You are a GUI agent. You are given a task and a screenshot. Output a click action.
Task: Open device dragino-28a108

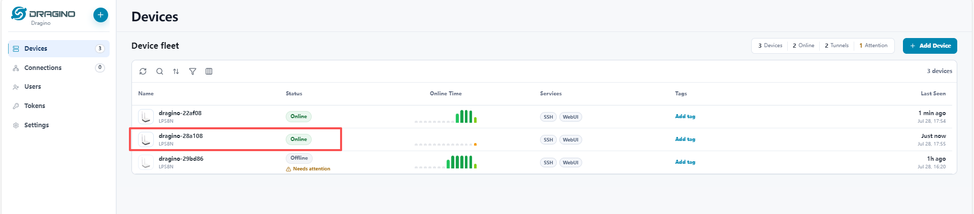pyautogui.click(x=181, y=136)
